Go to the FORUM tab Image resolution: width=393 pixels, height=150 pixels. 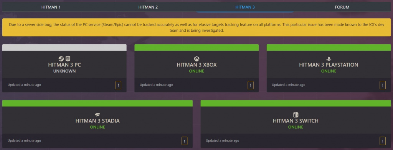(x=342, y=7)
